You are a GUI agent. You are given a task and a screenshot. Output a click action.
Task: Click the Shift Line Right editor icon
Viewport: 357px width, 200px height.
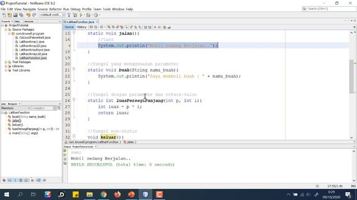pos(149,27)
